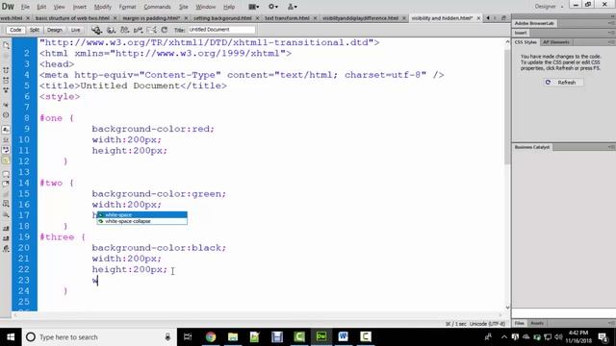
Task: Click the scroll tabs left arrow
Action: [488, 18]
